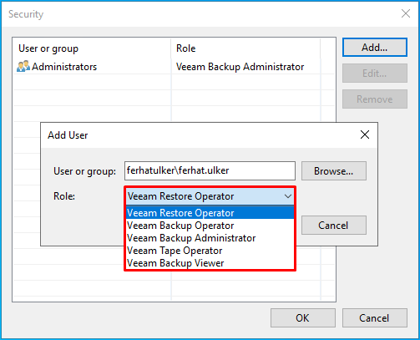Click the Administrators group icon
This screenshot has height=340, width=420.
tap(23, 66)
